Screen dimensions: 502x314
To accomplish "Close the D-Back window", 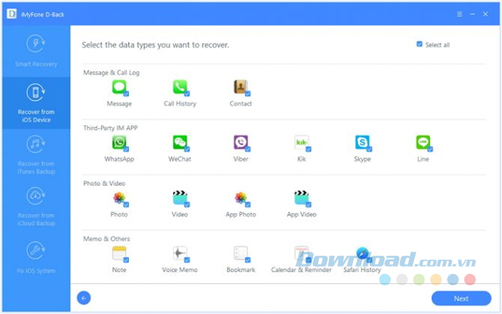I will click(x=485, y=14).
